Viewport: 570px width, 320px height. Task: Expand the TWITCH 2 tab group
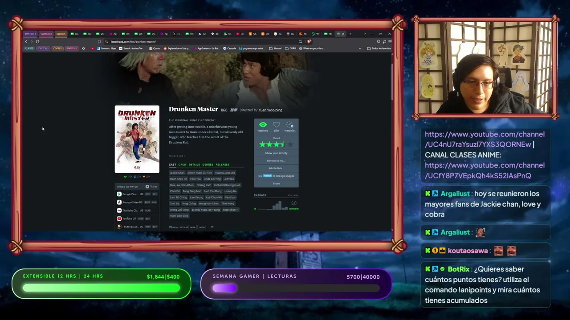(x=46, y=34)
